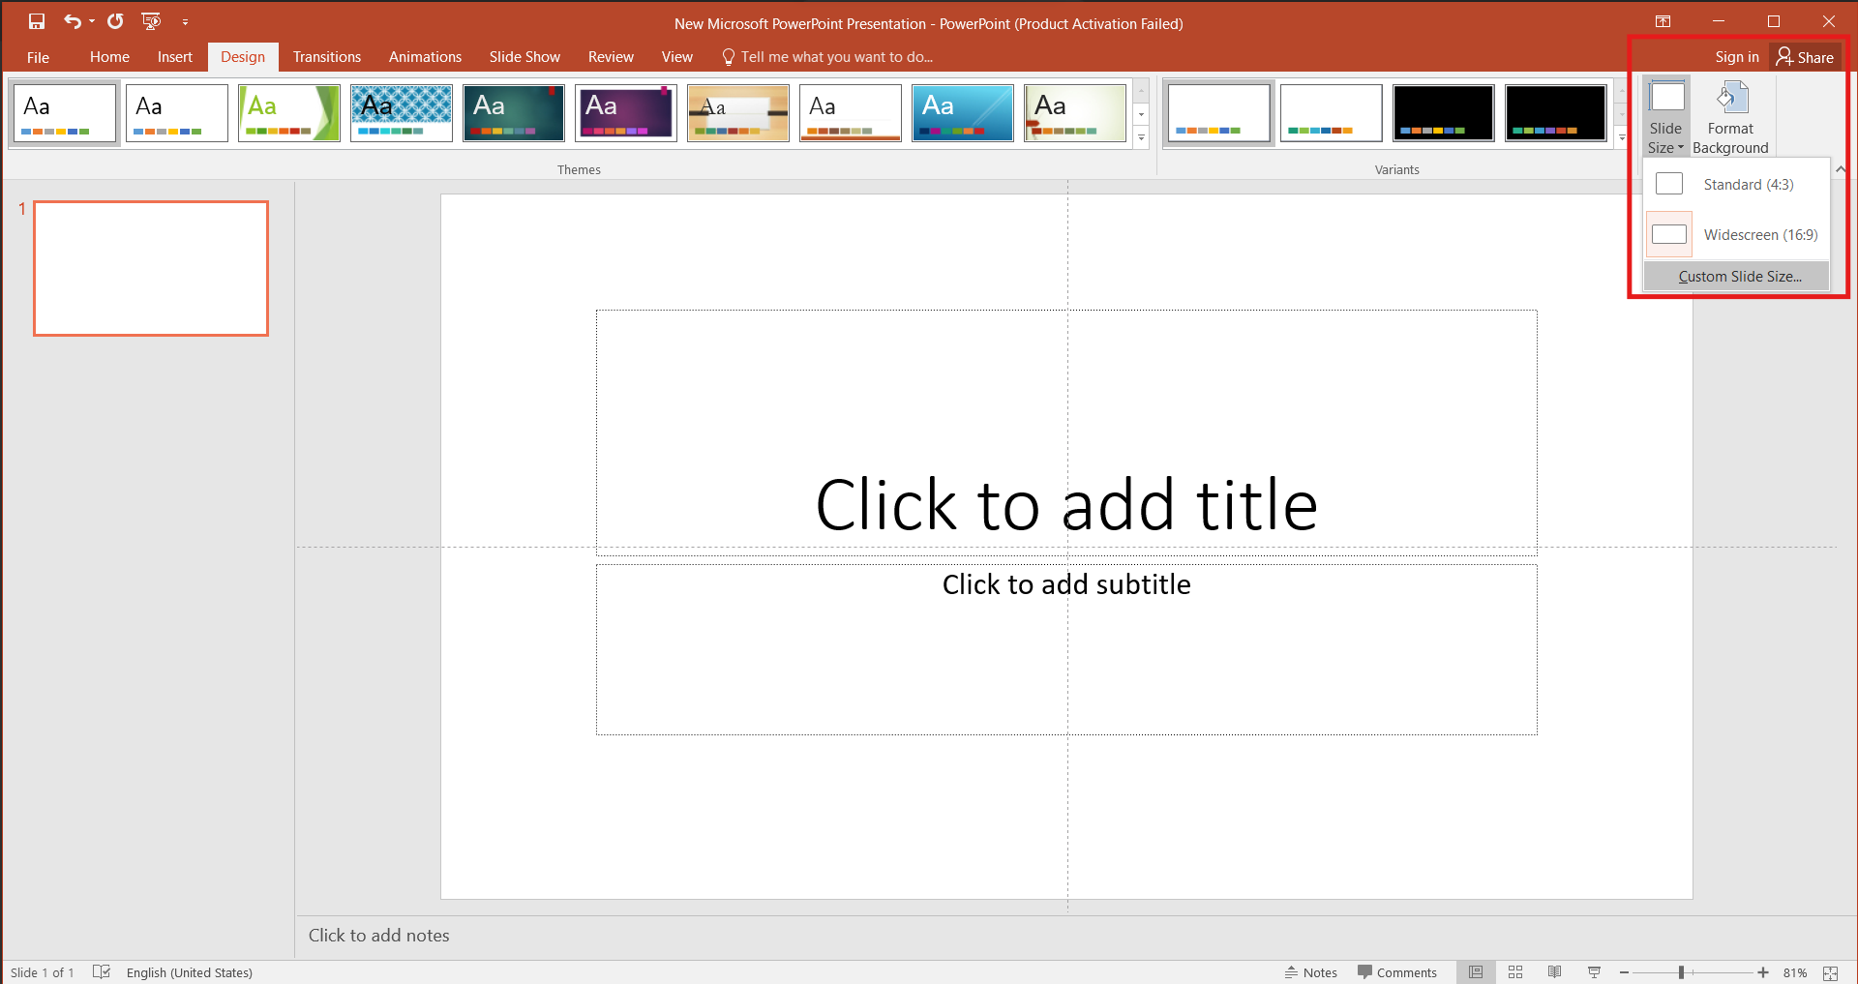Apply the second white Office theme
Image resolution: width=1858 pixels, height=984 pixels.
177,113
